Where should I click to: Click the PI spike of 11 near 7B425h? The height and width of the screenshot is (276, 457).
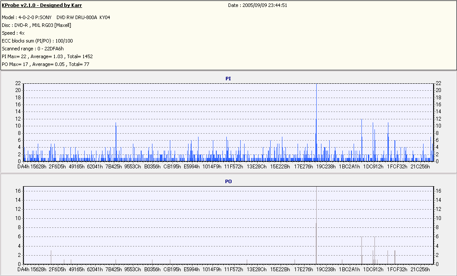(116, 142)
